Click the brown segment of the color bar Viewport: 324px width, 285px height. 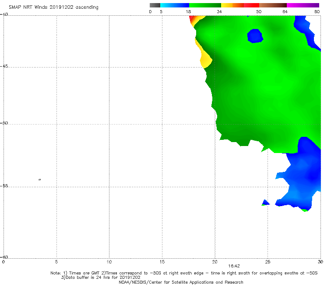click(x=273, y=5)
